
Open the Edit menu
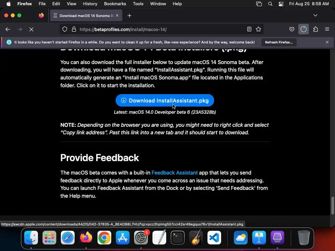point(56,4)
